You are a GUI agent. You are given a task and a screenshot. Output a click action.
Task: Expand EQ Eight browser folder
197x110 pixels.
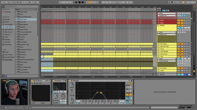click(x=16, y=52)
